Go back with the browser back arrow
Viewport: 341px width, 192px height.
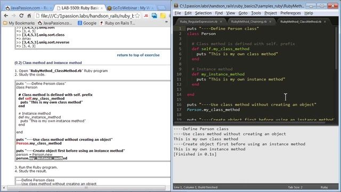click(6, 15)
